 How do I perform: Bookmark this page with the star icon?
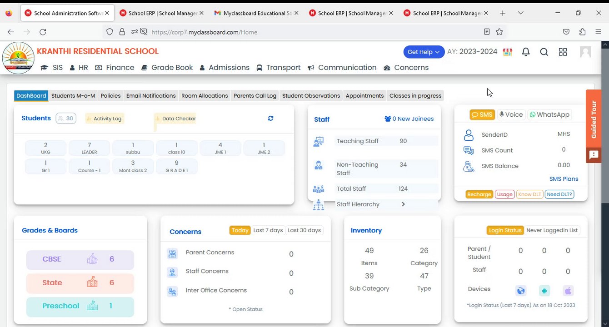[x=499, y=32]
